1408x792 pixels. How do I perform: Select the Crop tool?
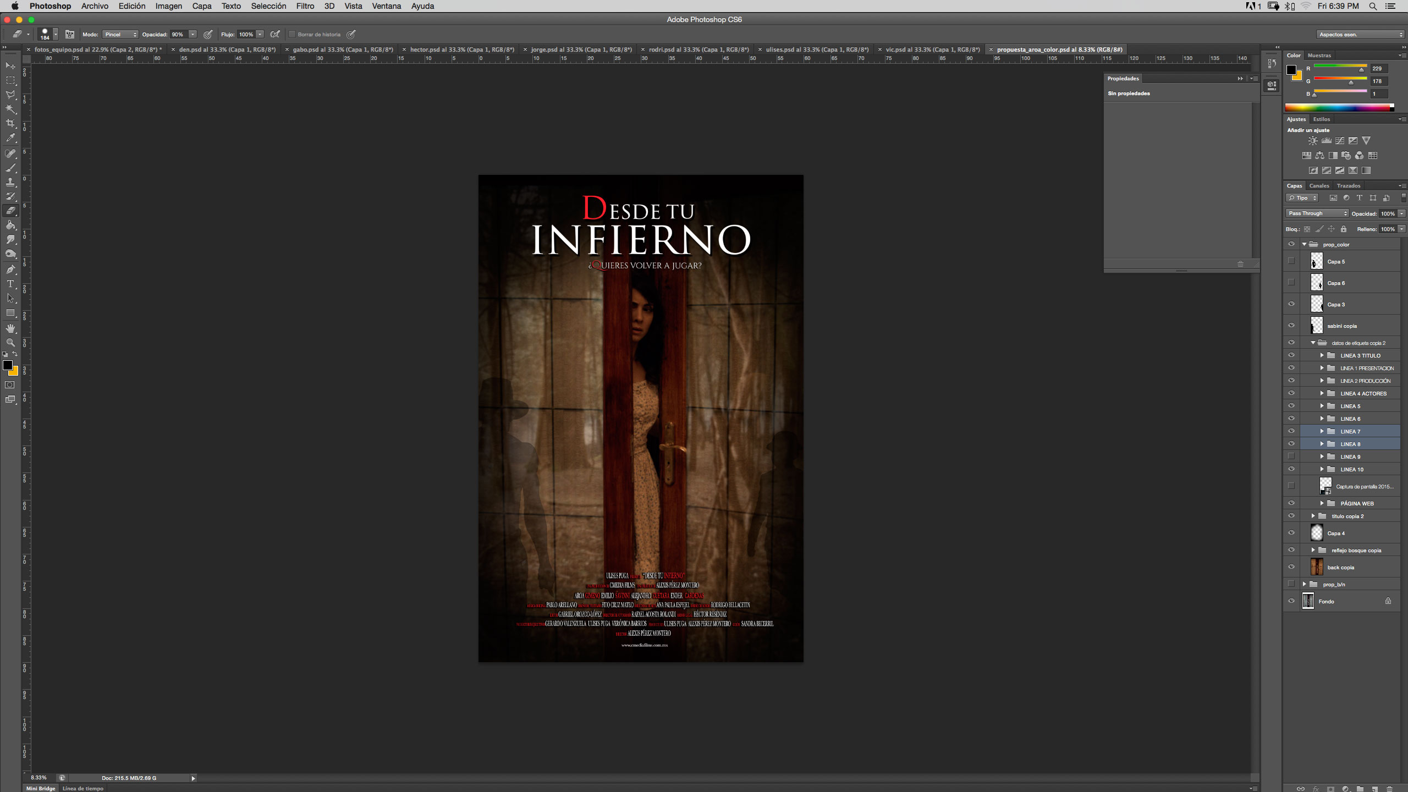tap(10, 123)
